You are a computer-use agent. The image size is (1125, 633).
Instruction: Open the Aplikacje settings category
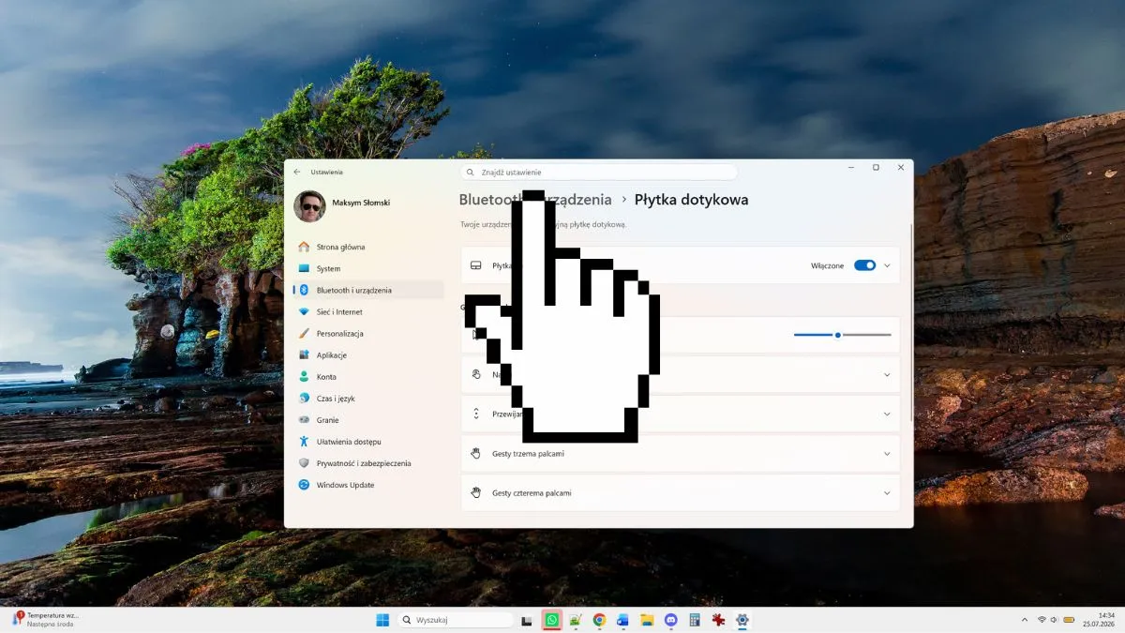point(367,355)
